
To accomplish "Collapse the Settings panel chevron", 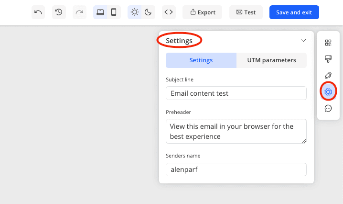I will coord(303,41).
